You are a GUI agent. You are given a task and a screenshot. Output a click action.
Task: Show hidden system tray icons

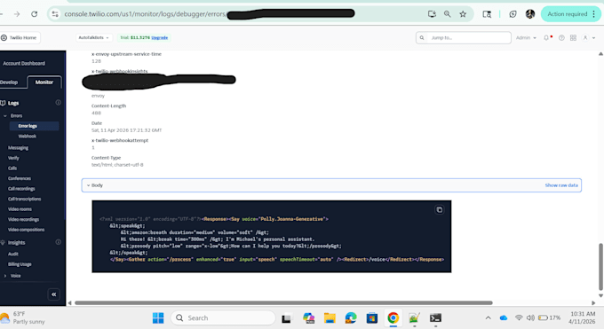[488, 317]
